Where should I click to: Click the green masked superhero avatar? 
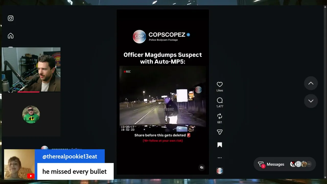[31, 114]
